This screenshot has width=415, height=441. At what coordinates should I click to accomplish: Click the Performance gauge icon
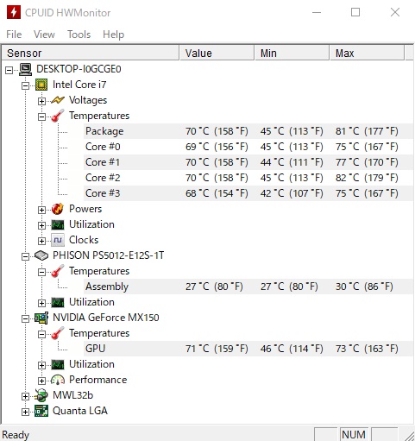point(58,380)
